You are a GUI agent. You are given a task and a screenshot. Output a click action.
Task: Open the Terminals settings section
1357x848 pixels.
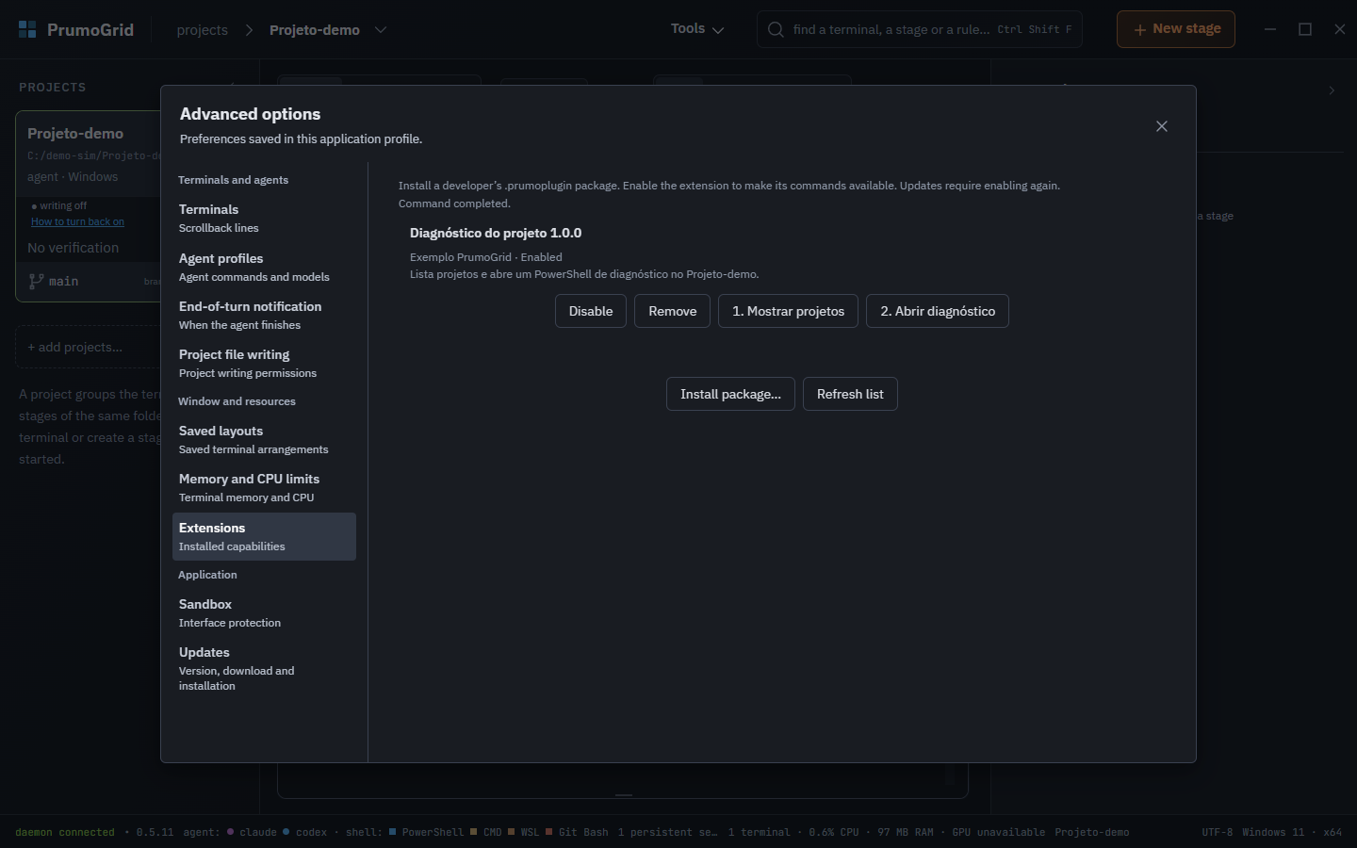pyautogui.click(x=264, y=218)
